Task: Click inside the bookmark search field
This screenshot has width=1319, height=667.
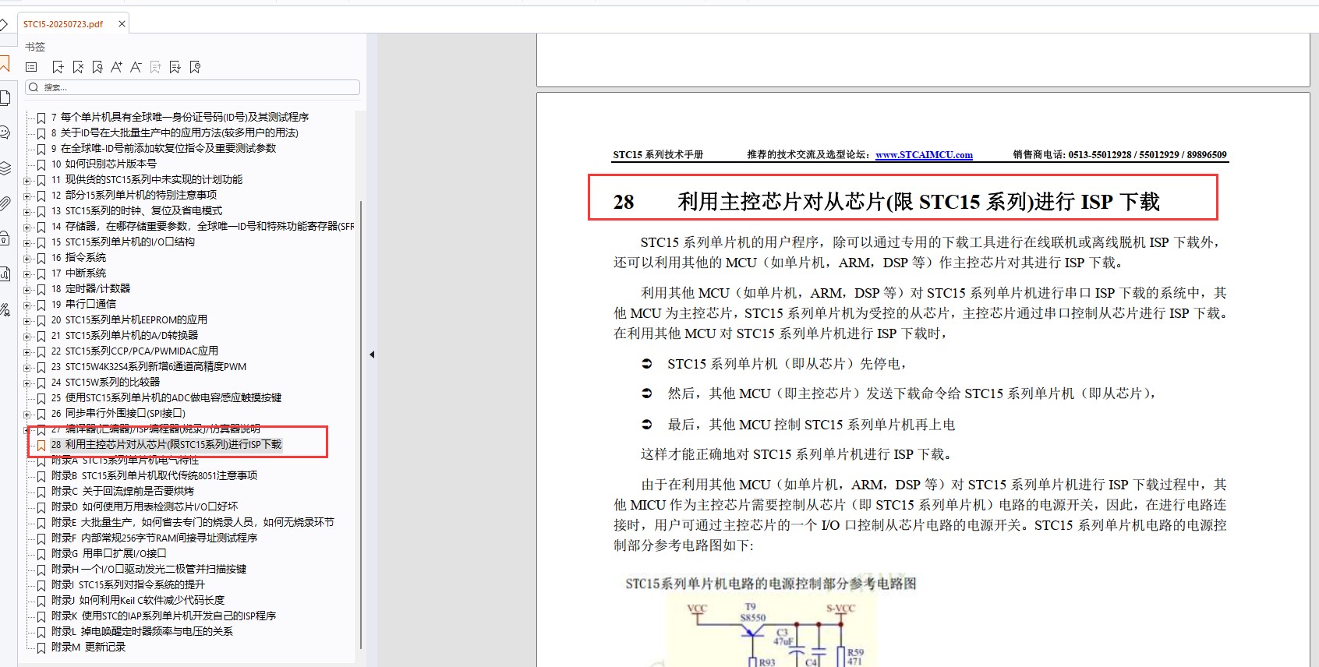Action: point(193,87)
